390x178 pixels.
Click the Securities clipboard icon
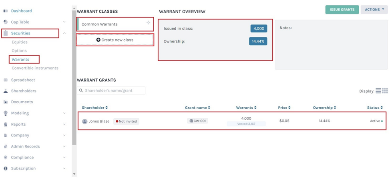click(x=6, y=33)
